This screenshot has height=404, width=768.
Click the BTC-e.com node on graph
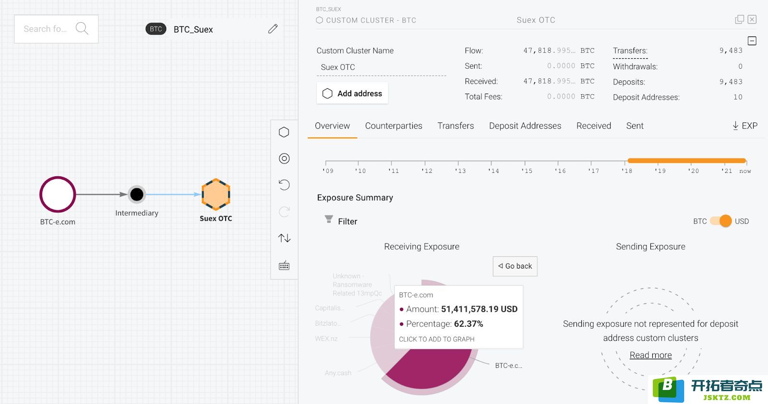[58, 194]
